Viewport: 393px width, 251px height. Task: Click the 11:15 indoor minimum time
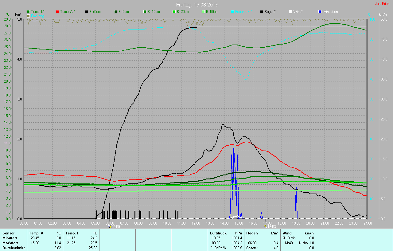click(x=71, y=238)
